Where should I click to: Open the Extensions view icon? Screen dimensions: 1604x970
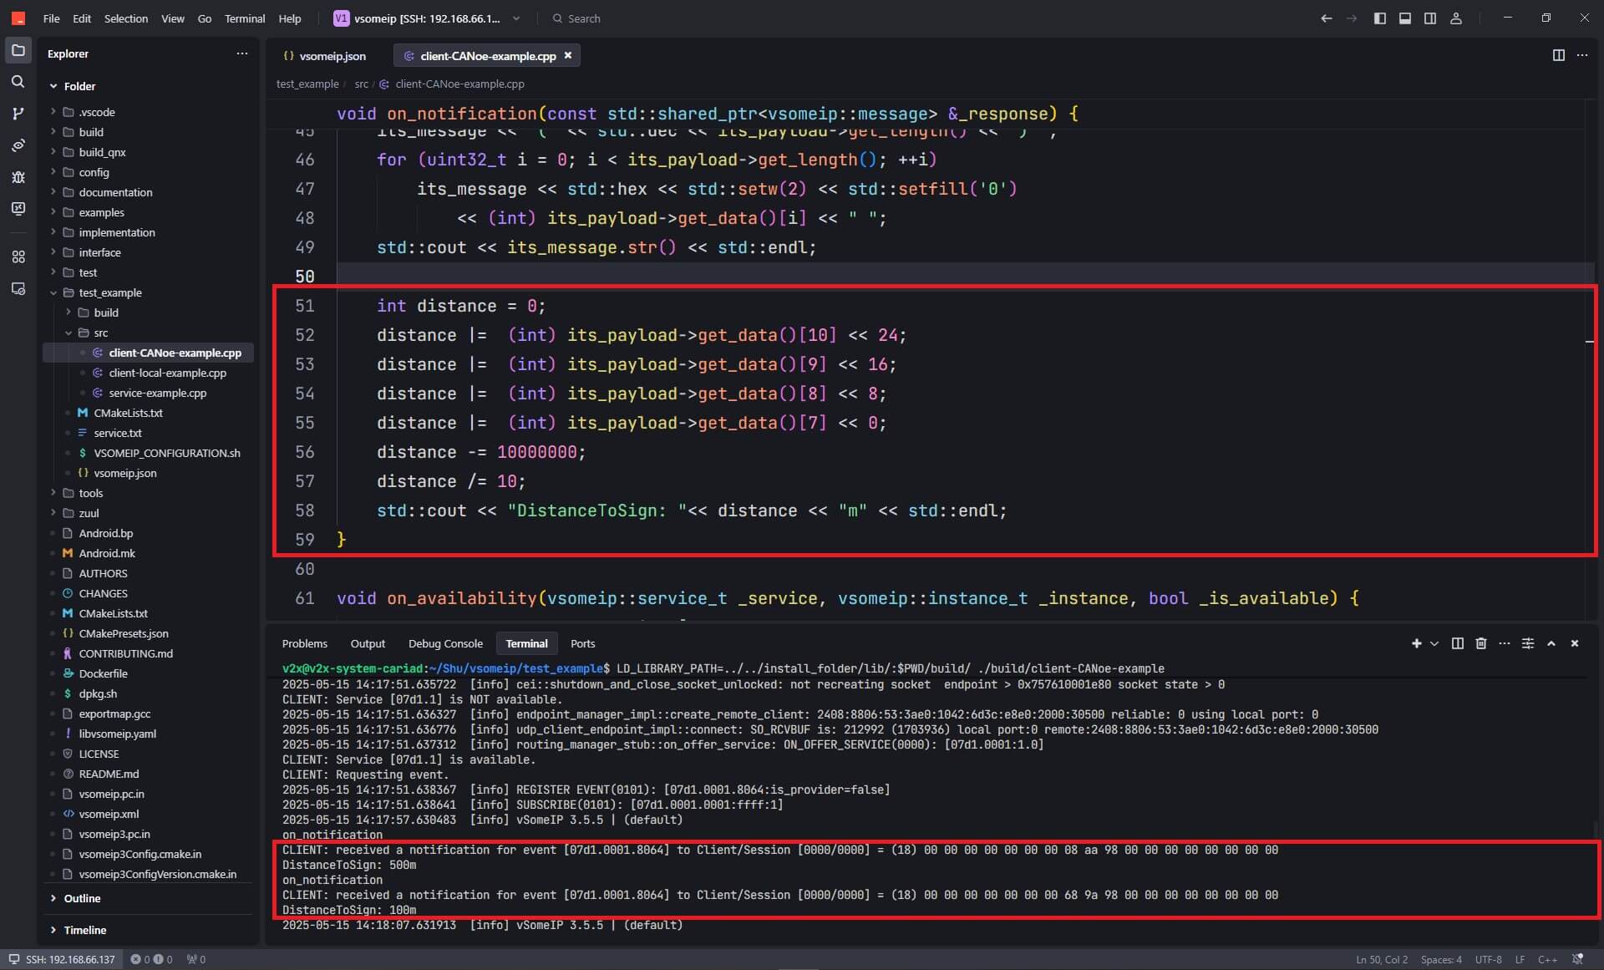pyautogui.click(x=18, y=256)
